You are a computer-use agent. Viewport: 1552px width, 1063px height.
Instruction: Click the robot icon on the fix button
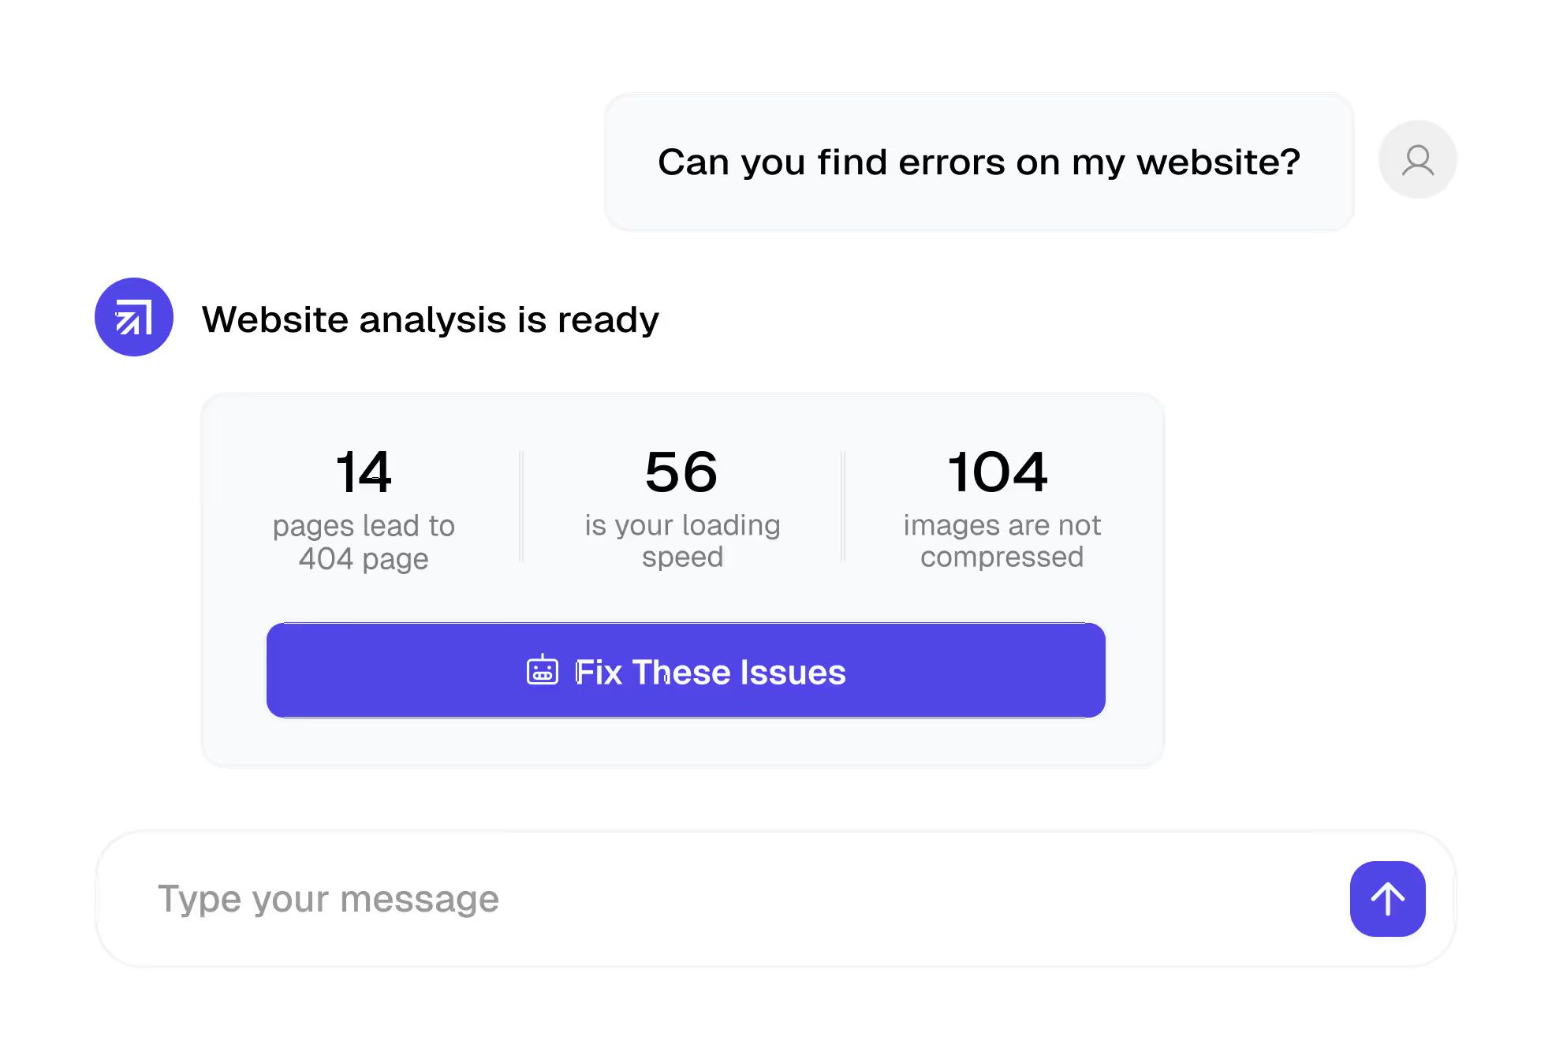543,670
